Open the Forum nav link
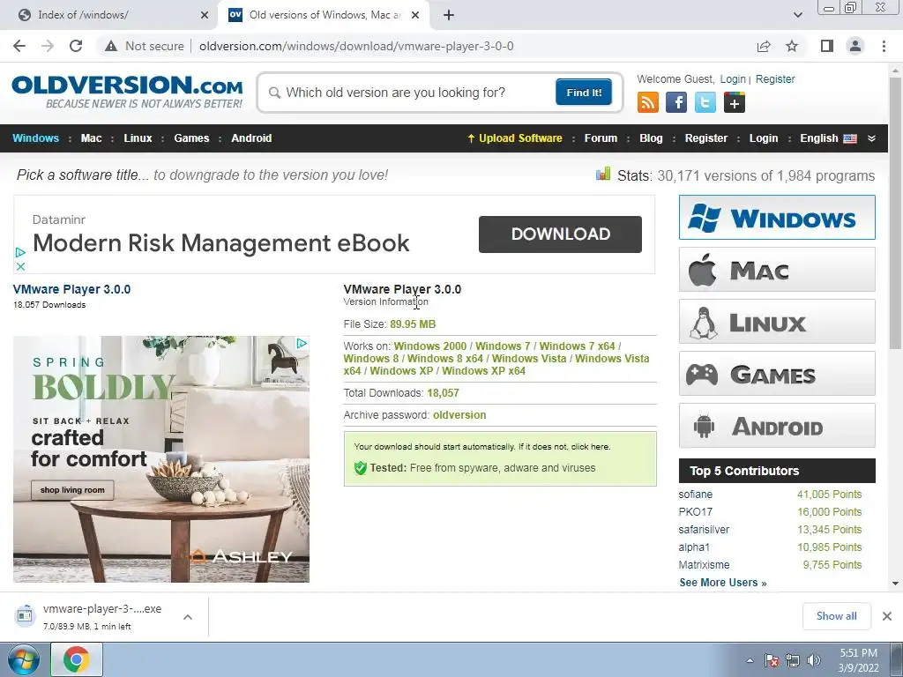The image size is (903, 677). (x=601, y=138)
